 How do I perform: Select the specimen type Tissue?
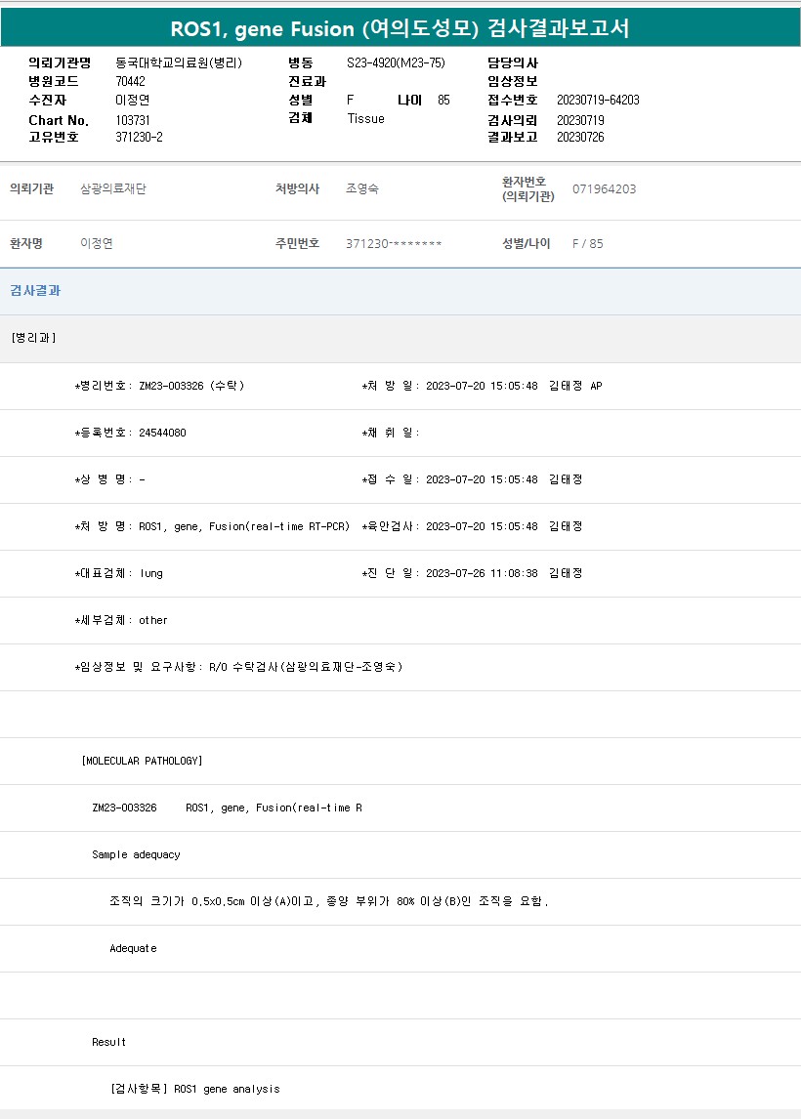[365, 118]
